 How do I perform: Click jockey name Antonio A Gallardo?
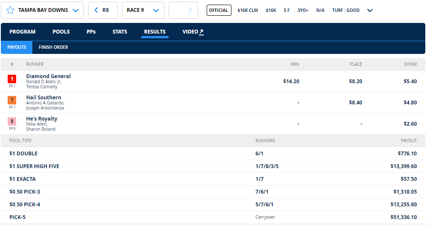point(45,103)
